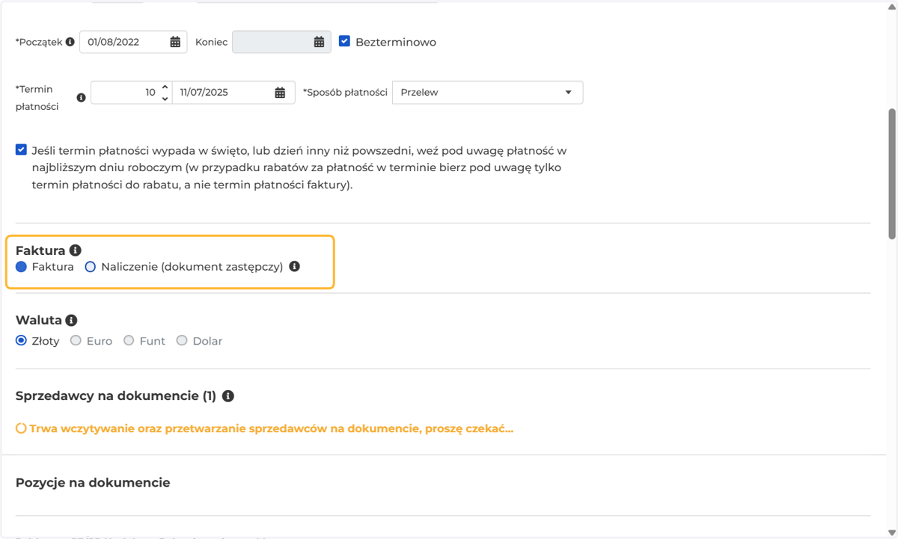The width and height of the screenshot is (898, 539).
Task: Select the Faktura radio option
Action: (x=21, y=266)
